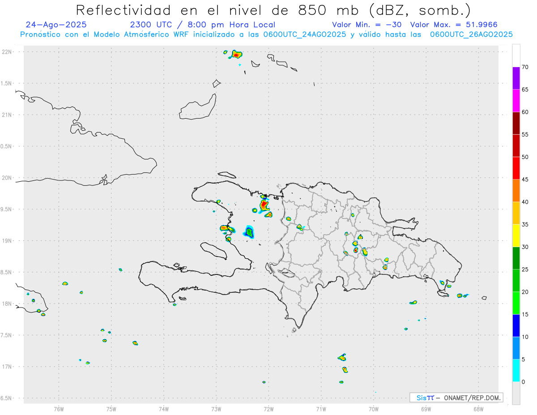Screen dimensions: 537x415
Task: Click the colorbar label '45'
Action: click(x=525, y=180)
